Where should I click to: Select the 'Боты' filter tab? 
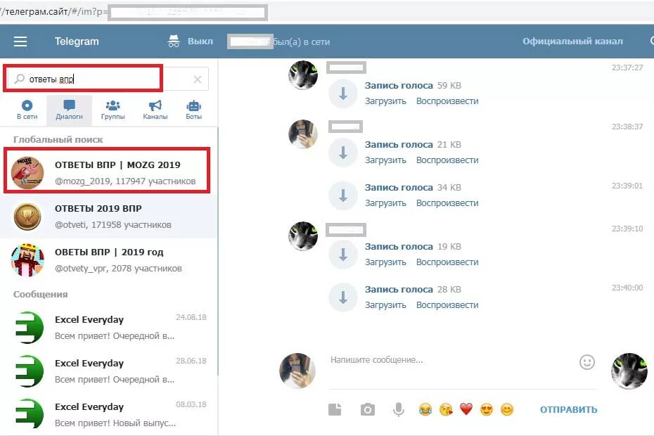click(x=194, y=110)
